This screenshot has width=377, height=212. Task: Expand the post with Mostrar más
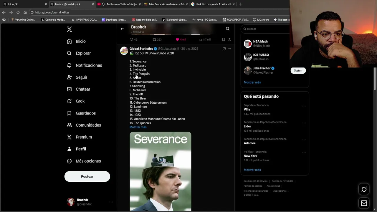pyautogui.click(x=138, y=127)
